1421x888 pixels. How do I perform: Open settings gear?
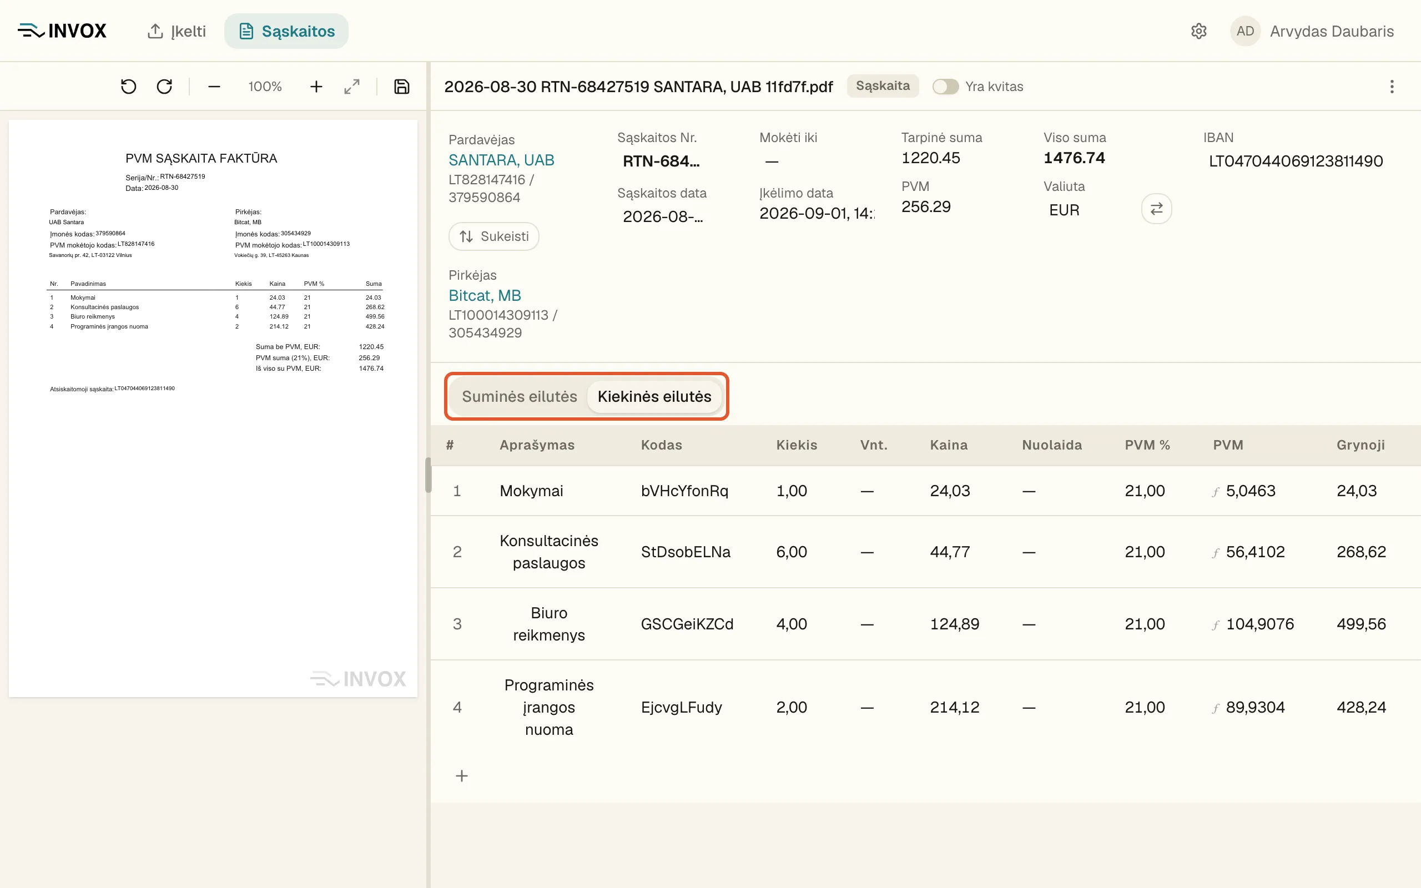coord(1198,31)
